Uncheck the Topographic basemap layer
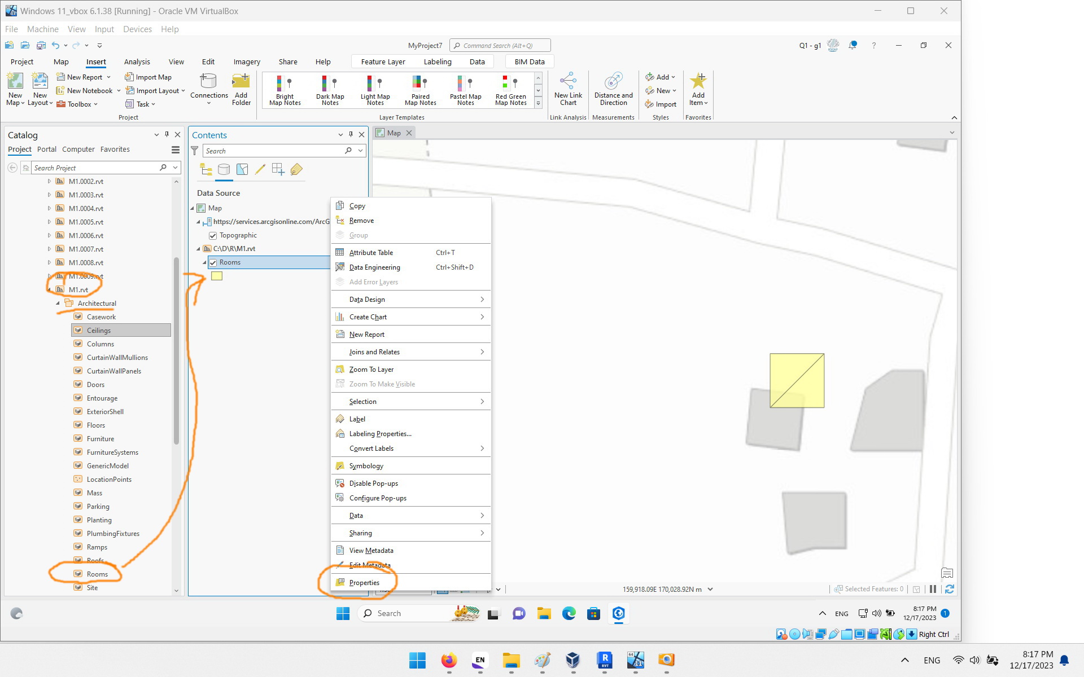The image size is (1084, 677). pos(213,235)
